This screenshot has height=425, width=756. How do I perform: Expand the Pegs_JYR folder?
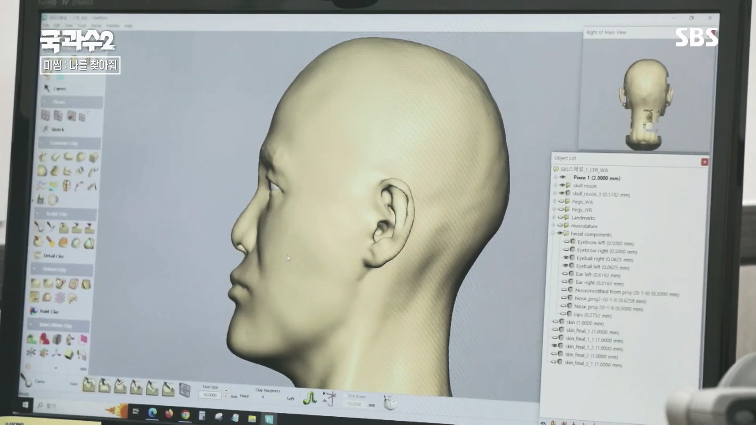pos(554,209)
